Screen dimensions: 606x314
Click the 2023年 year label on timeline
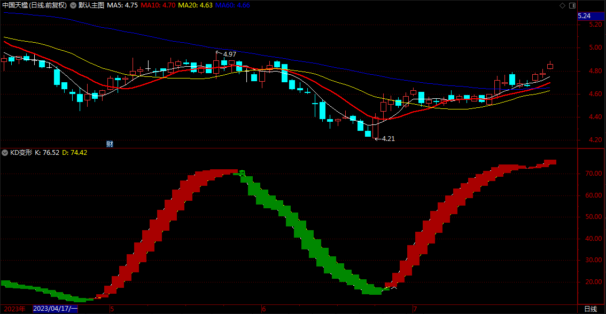pos(14,309)
